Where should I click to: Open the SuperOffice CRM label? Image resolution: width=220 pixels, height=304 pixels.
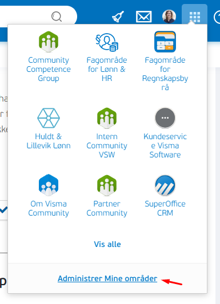[x=165, y=208]
